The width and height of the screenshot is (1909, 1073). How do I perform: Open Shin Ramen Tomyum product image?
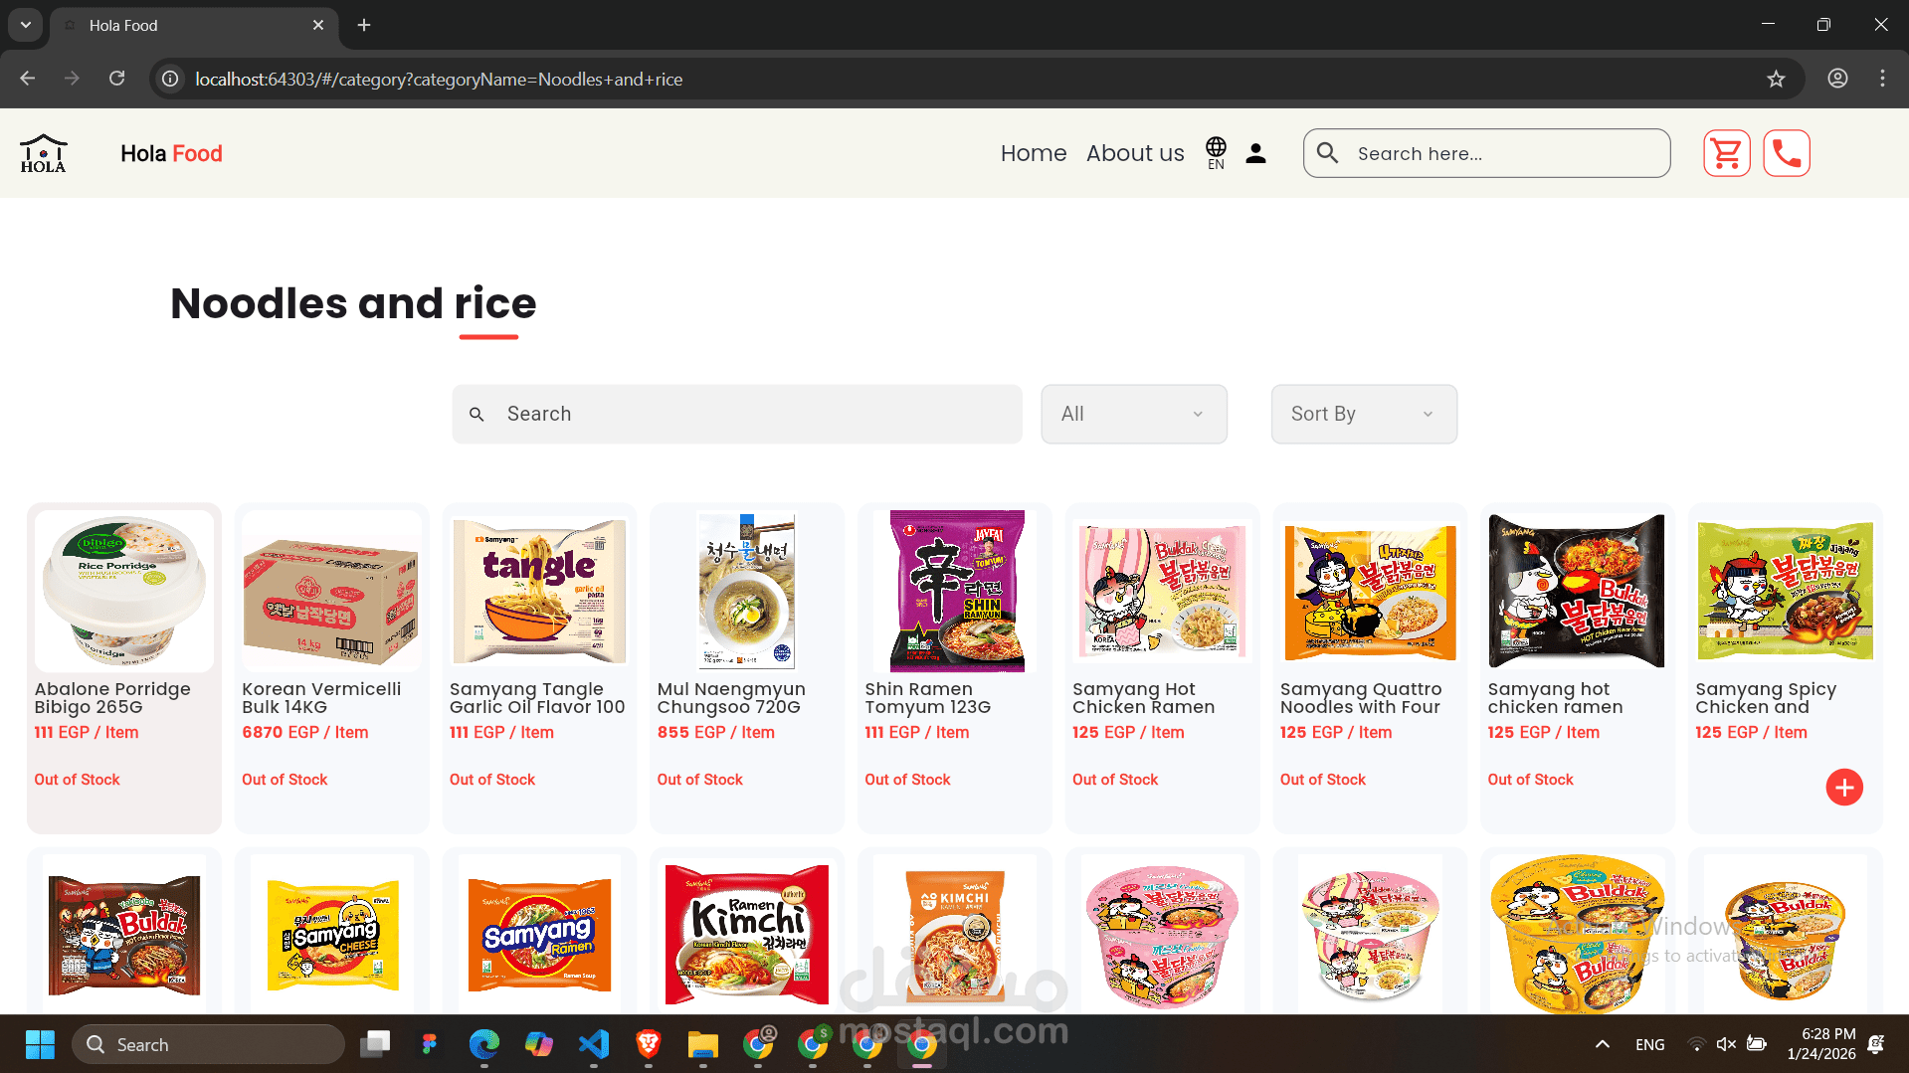point(955,591)
